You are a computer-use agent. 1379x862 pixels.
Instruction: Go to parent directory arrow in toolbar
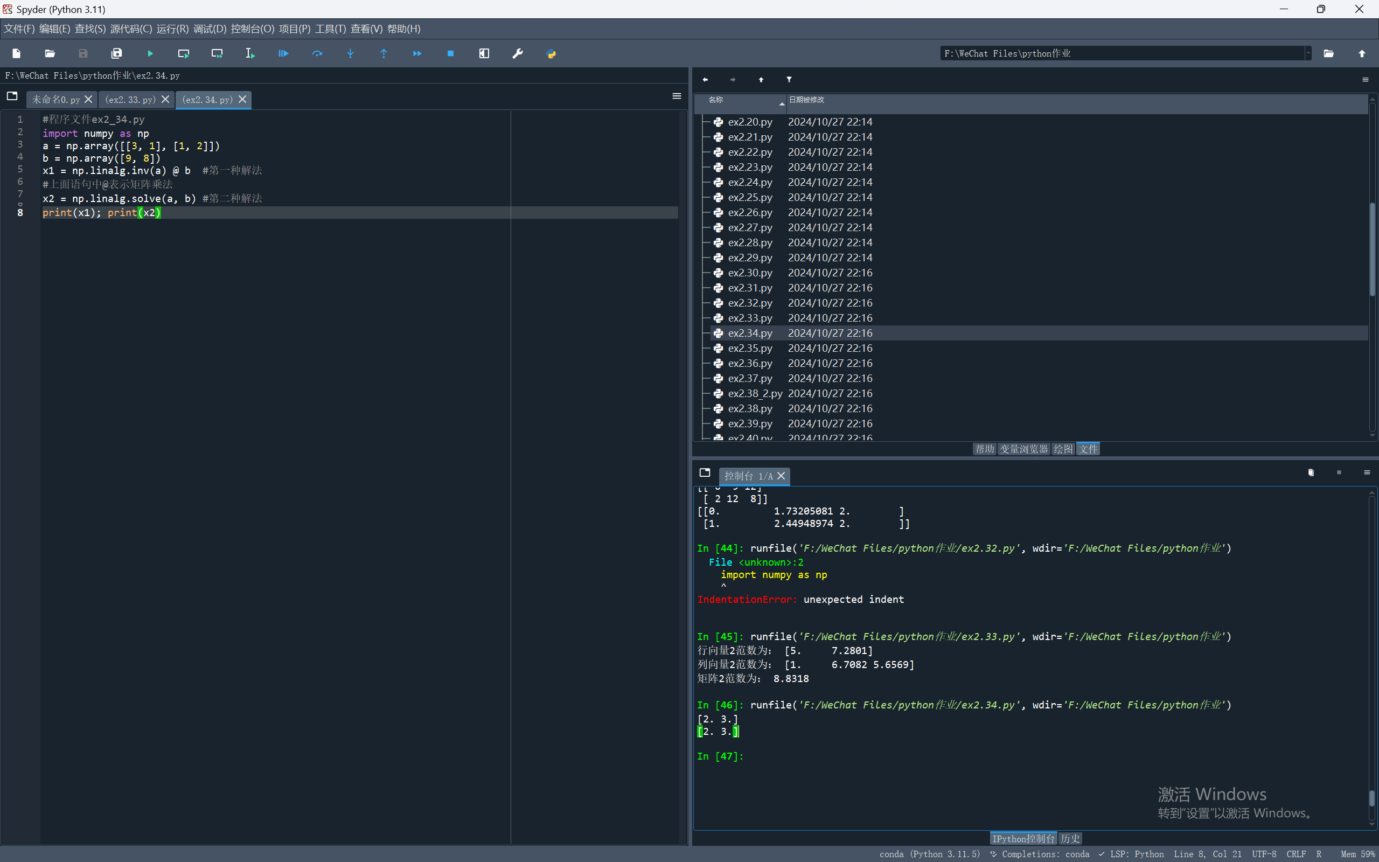tap(1362, 53)
